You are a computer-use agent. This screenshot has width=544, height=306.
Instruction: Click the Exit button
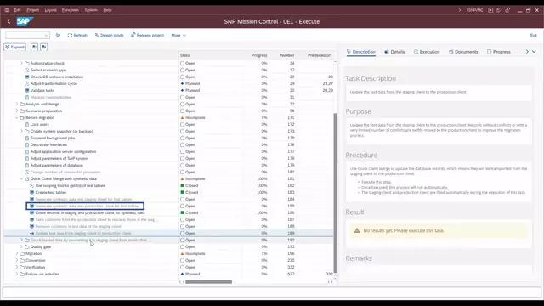[533, 35]
